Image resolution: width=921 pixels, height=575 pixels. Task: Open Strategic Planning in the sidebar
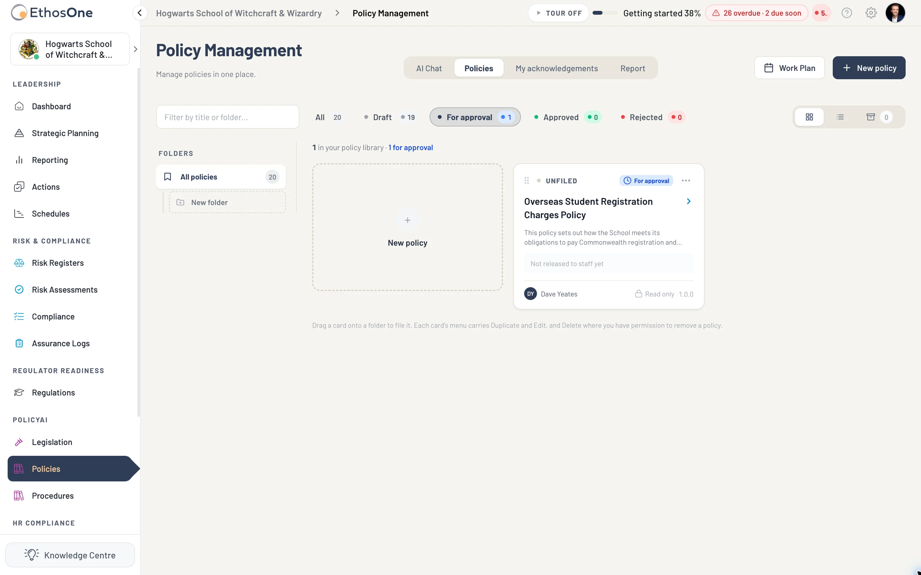70,133
